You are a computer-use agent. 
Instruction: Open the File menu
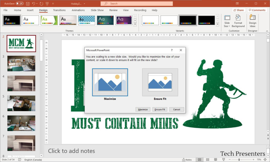pos(6,10)
